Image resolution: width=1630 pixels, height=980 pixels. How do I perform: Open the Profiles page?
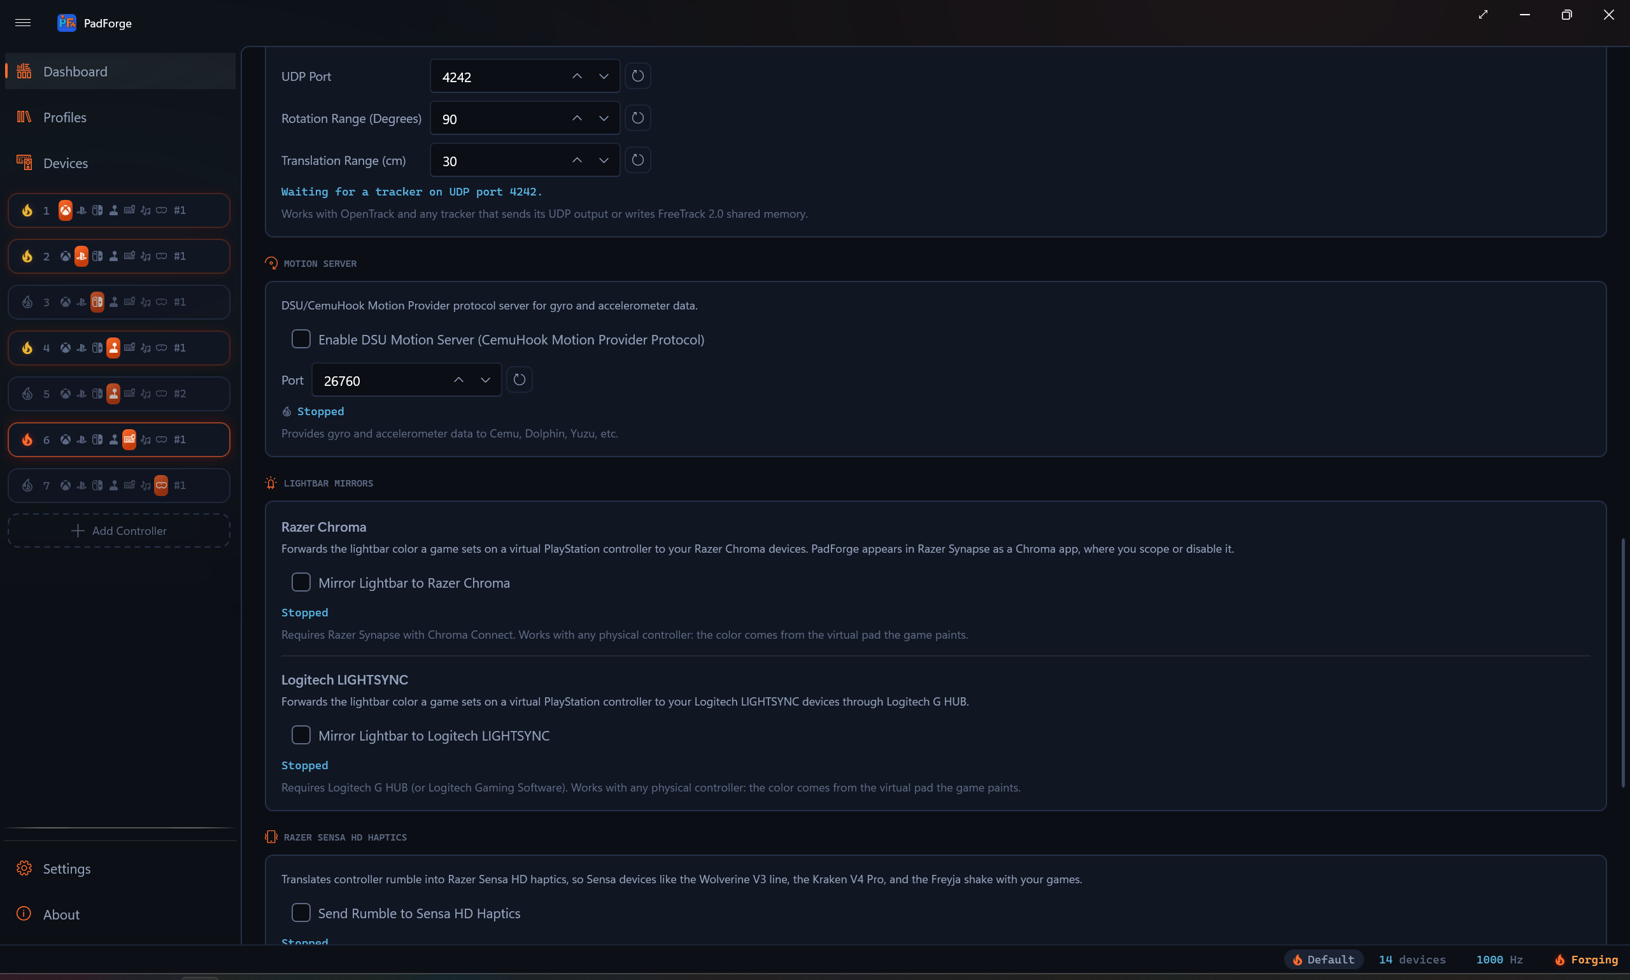pyautogui.click(x=120, y=118)
